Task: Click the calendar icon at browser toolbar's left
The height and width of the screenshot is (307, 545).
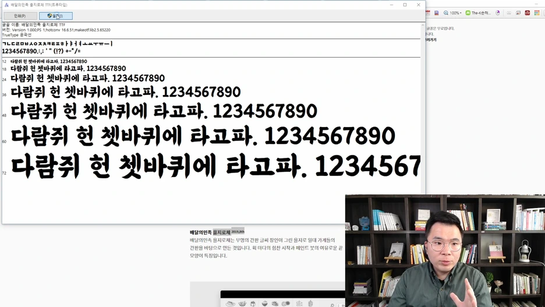Action: click(428, 13)
